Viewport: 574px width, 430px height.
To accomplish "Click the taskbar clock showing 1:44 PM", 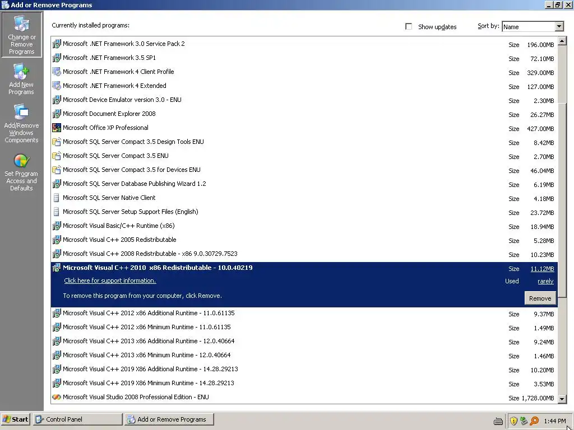I will (x=554, y=421).
